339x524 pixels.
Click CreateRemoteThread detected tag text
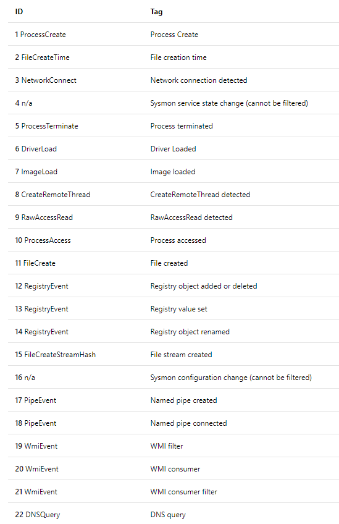pos(200,195)
